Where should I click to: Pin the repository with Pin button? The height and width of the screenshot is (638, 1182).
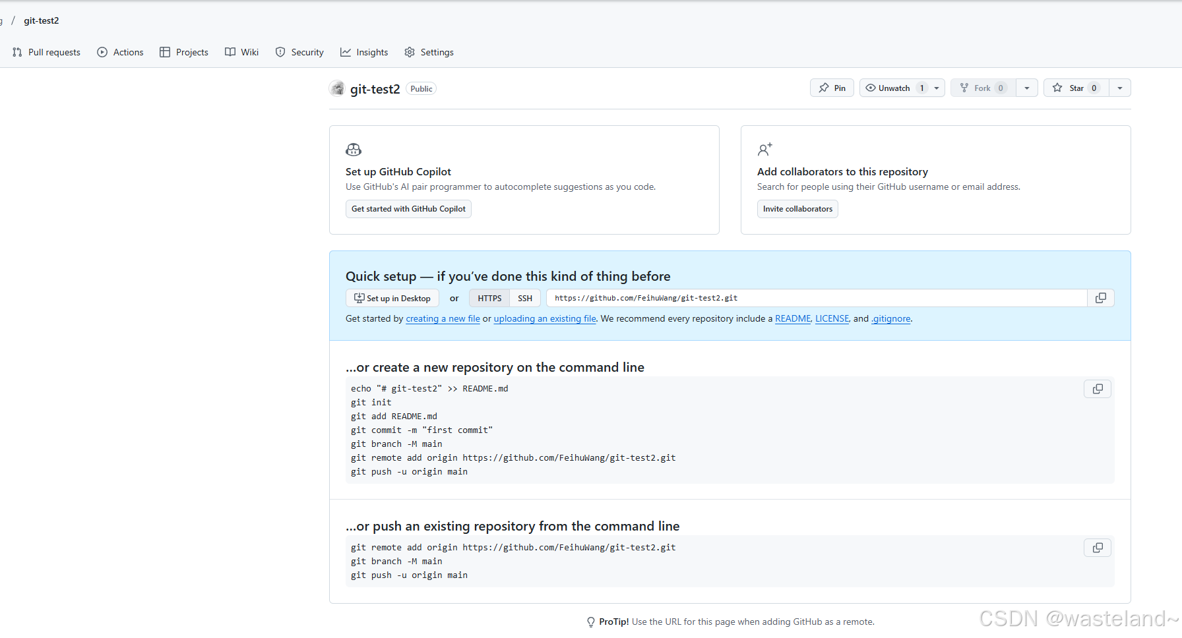coord(832,88)
